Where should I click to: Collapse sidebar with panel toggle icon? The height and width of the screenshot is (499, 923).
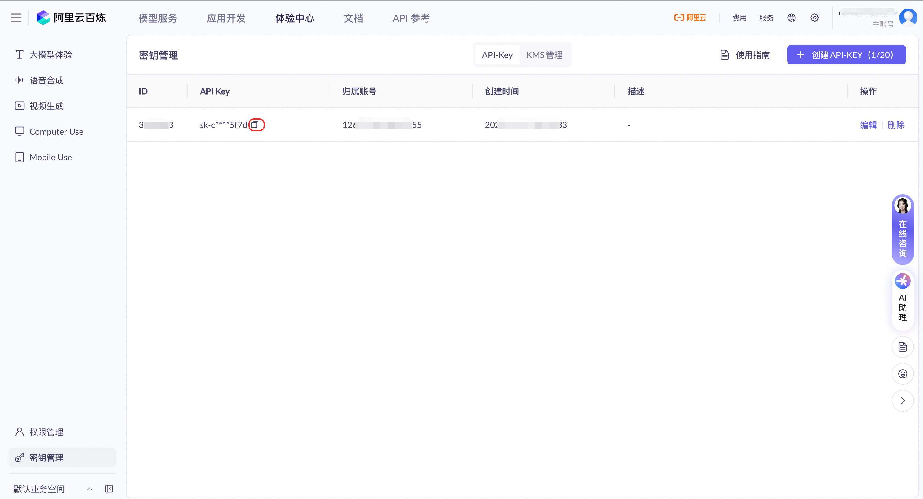[x=109, y=489]
